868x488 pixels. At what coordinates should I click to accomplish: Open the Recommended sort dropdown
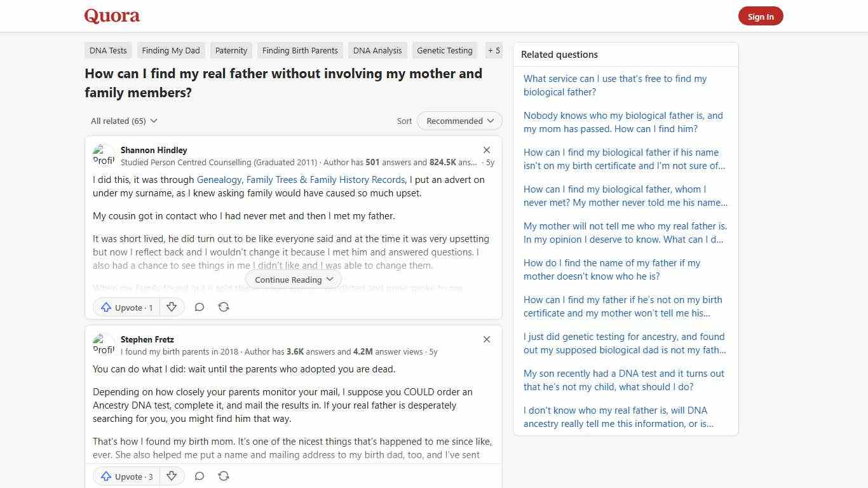(x=459, y=121)
